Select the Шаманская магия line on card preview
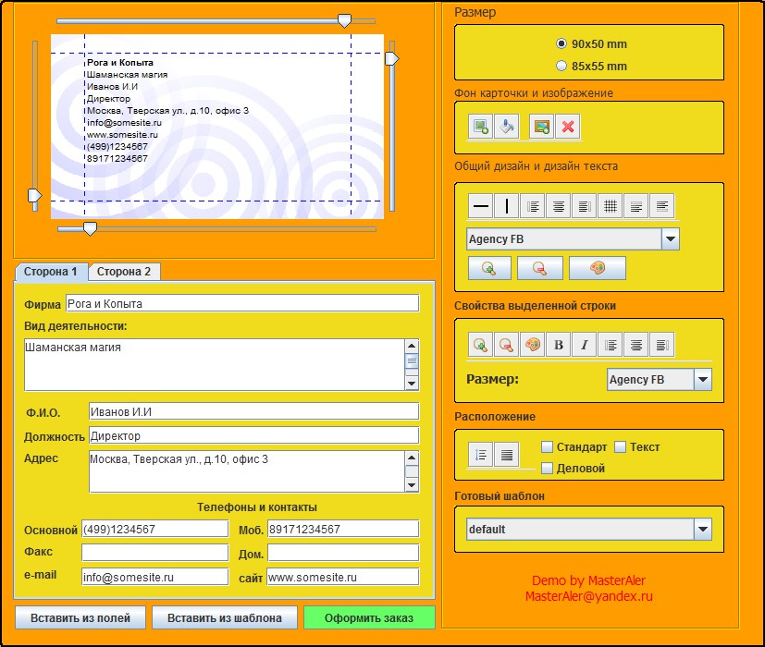The width and height of the screenshot is (765, 647). coord(128,75)
